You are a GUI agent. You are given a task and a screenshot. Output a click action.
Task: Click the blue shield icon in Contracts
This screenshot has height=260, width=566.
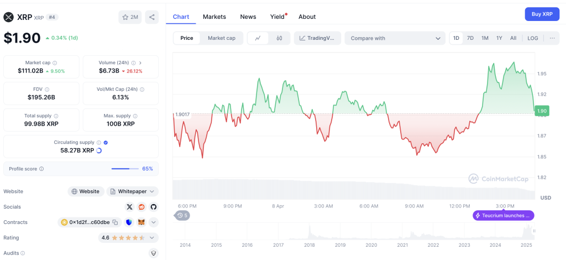click(x=129, y=222)
